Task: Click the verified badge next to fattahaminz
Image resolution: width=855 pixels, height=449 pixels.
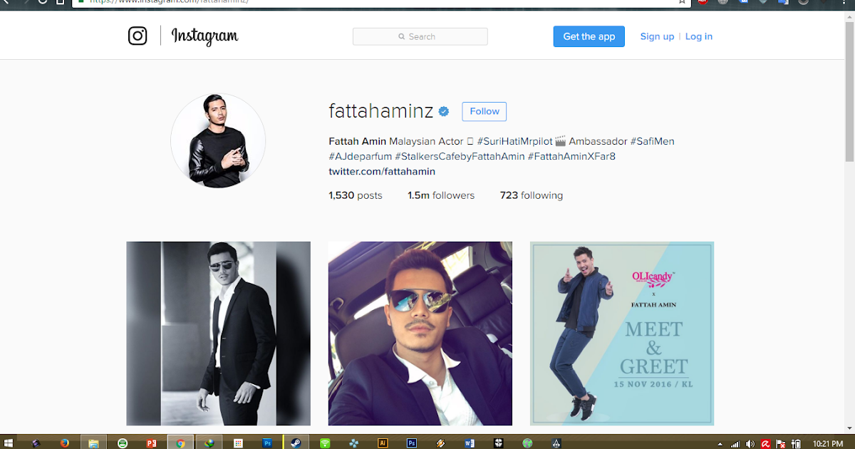Action: tap(444, 111)
